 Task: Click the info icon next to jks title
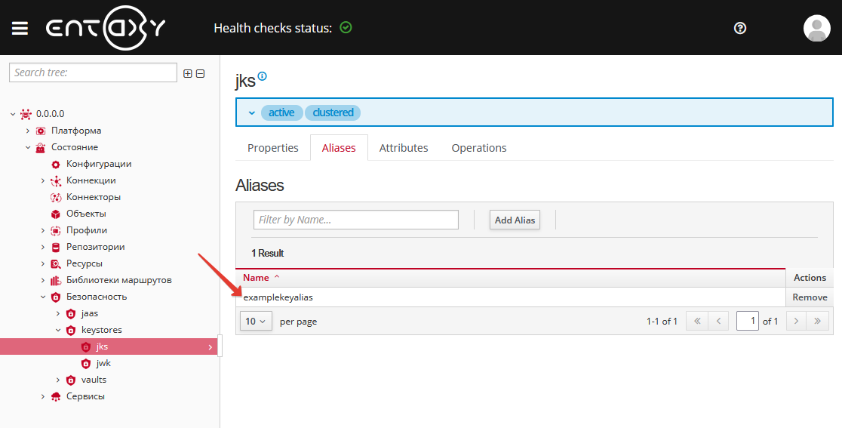tap(263, 76)
